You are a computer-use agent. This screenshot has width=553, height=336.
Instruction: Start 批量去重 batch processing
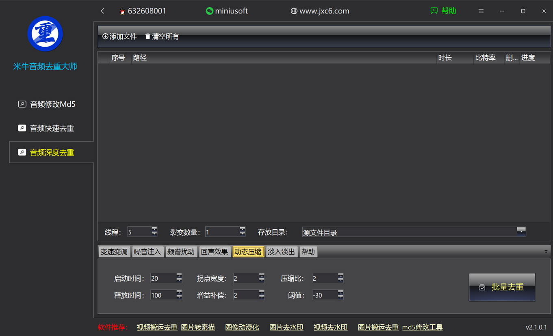[x=502, y=287]
